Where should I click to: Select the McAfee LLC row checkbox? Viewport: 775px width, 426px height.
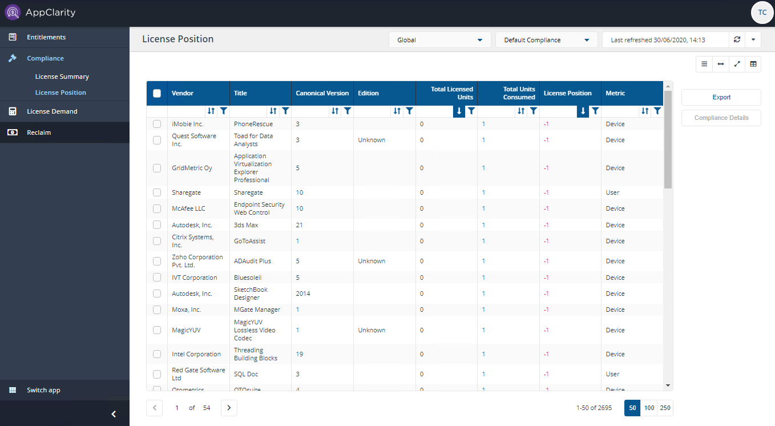157,208
